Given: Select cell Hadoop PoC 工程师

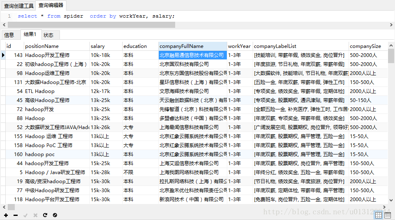Looking at the screenshot, I should pyautogui.click(x=57, y=145).
